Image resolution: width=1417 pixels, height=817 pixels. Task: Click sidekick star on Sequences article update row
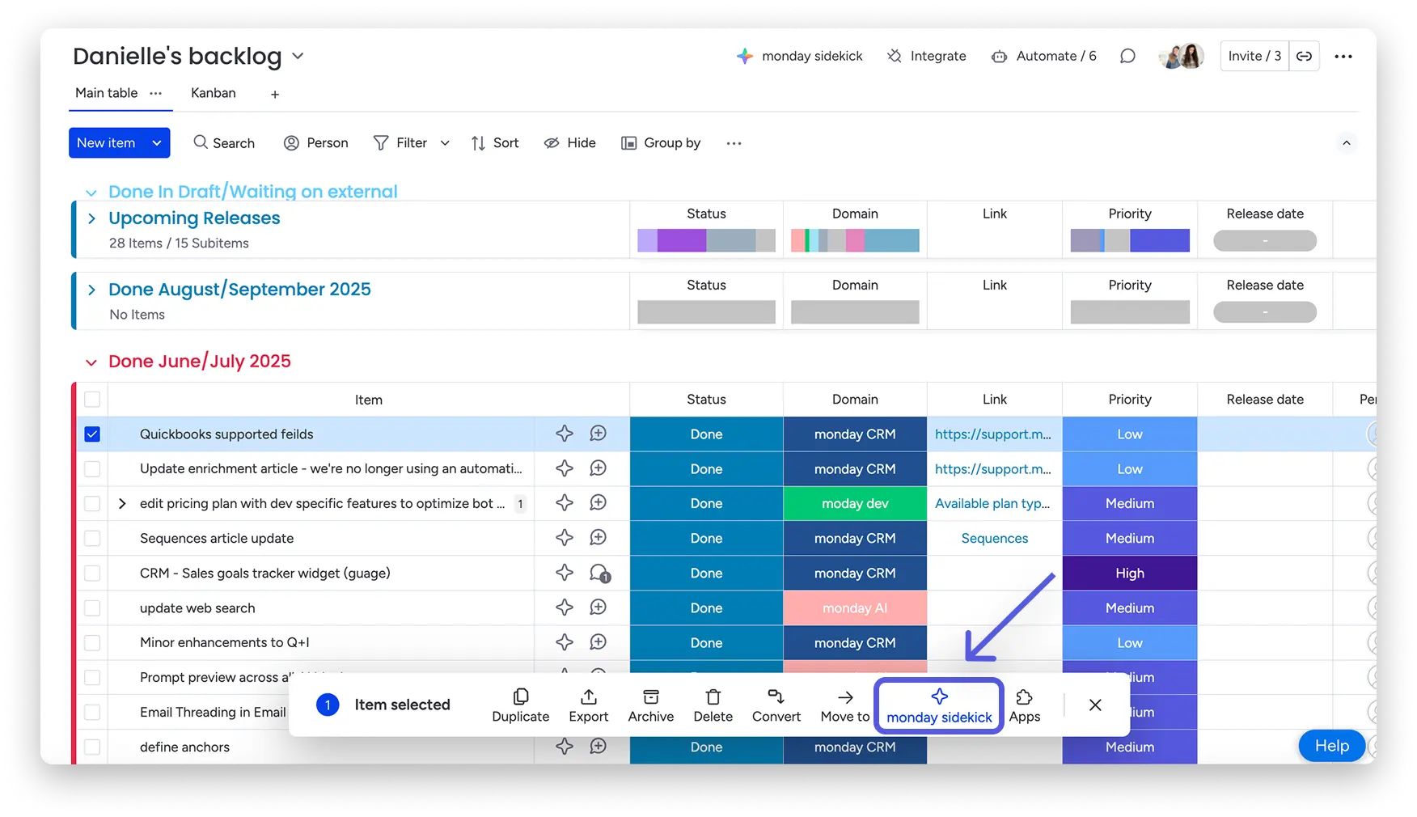click(x=565, y=538)
